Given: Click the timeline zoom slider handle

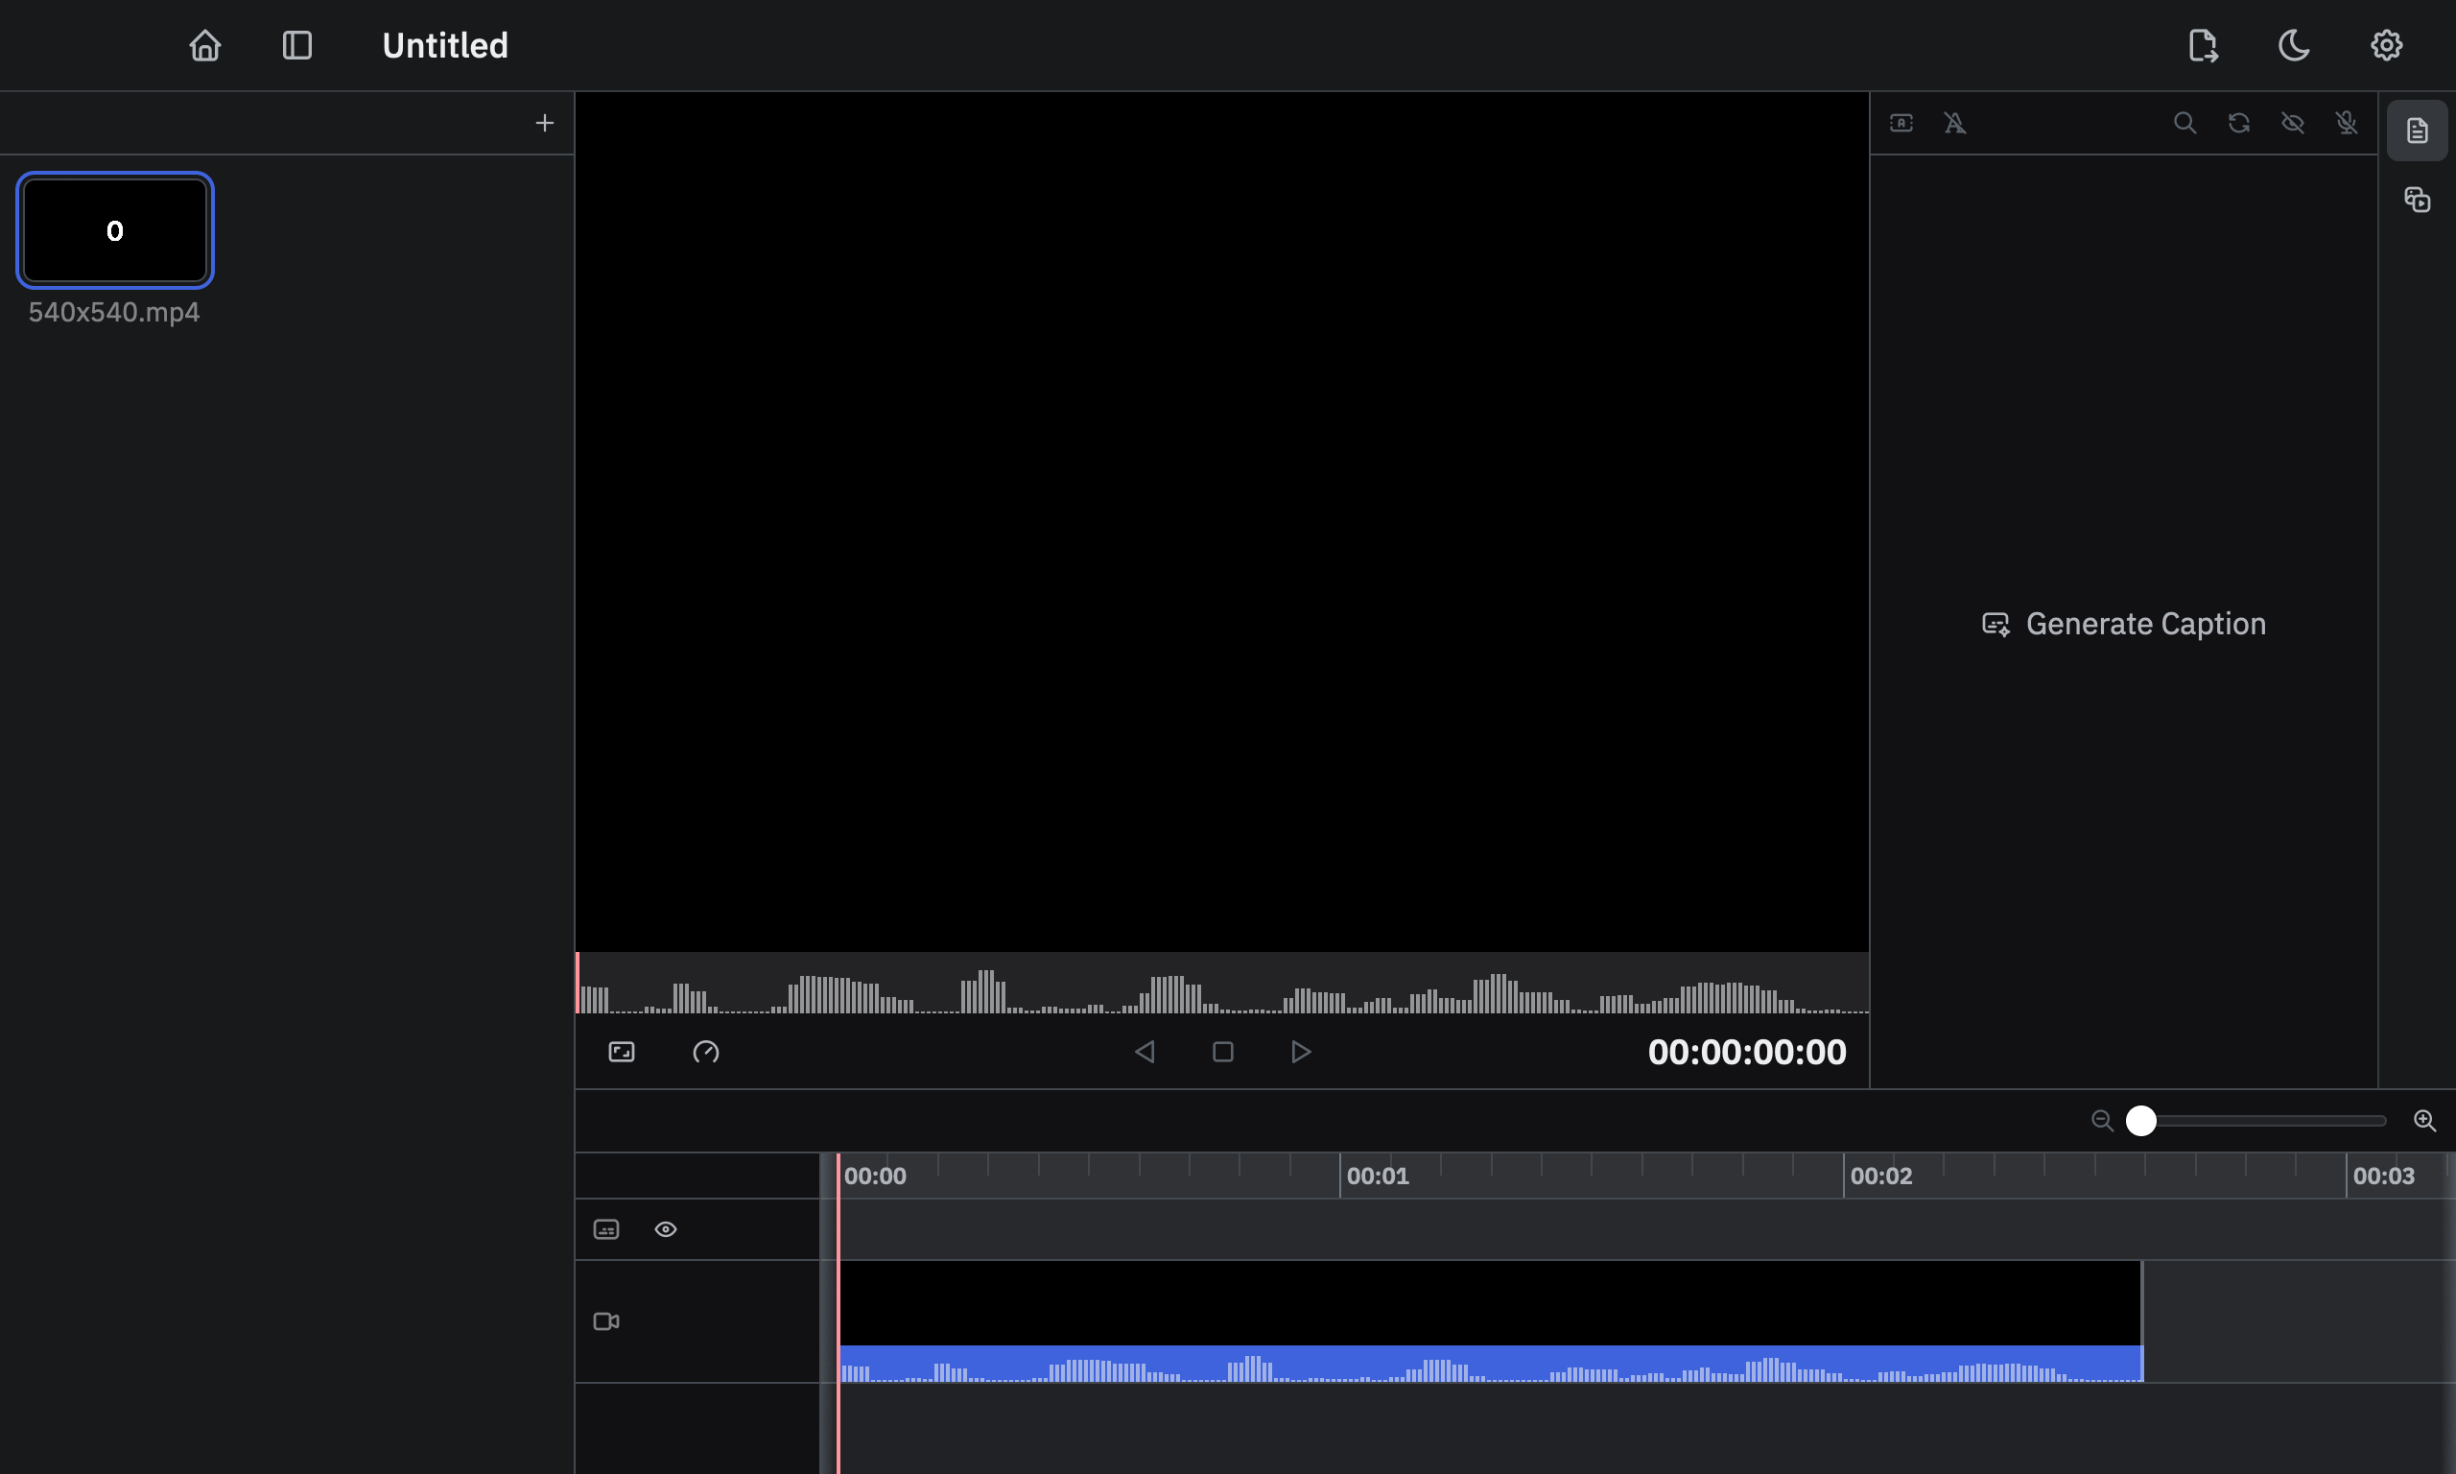Looking at the screenshot, I should point(2141,1121).
